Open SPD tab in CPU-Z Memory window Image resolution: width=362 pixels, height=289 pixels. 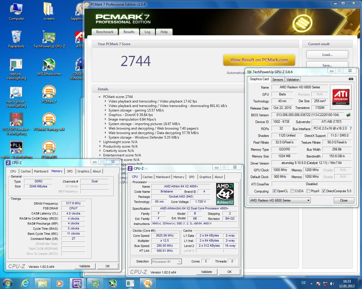pyautogui.click(x=70, y=171)
